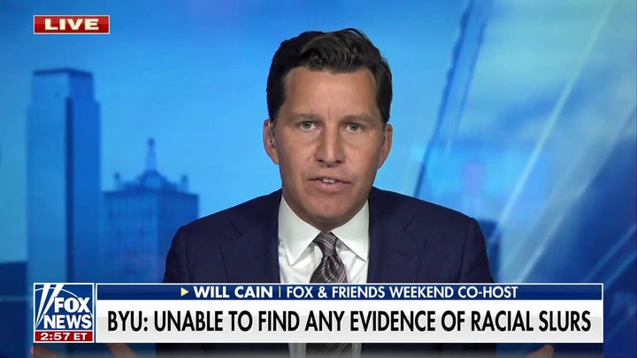Click the headline about BYU racial slurs

click(x=349, y=322)
